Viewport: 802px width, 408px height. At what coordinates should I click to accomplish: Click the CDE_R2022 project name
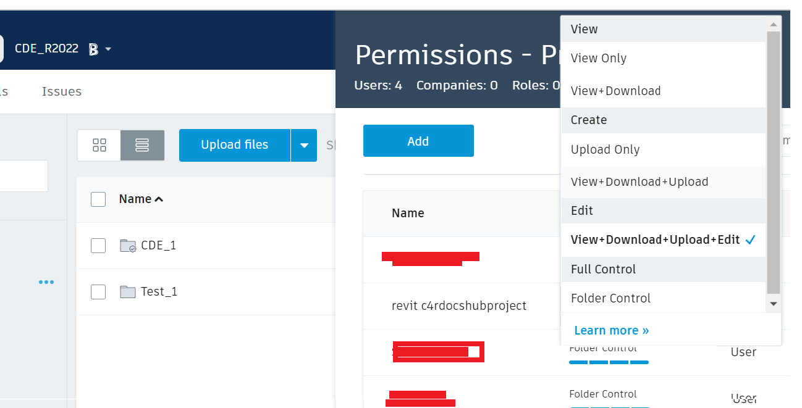coord(47,49)
